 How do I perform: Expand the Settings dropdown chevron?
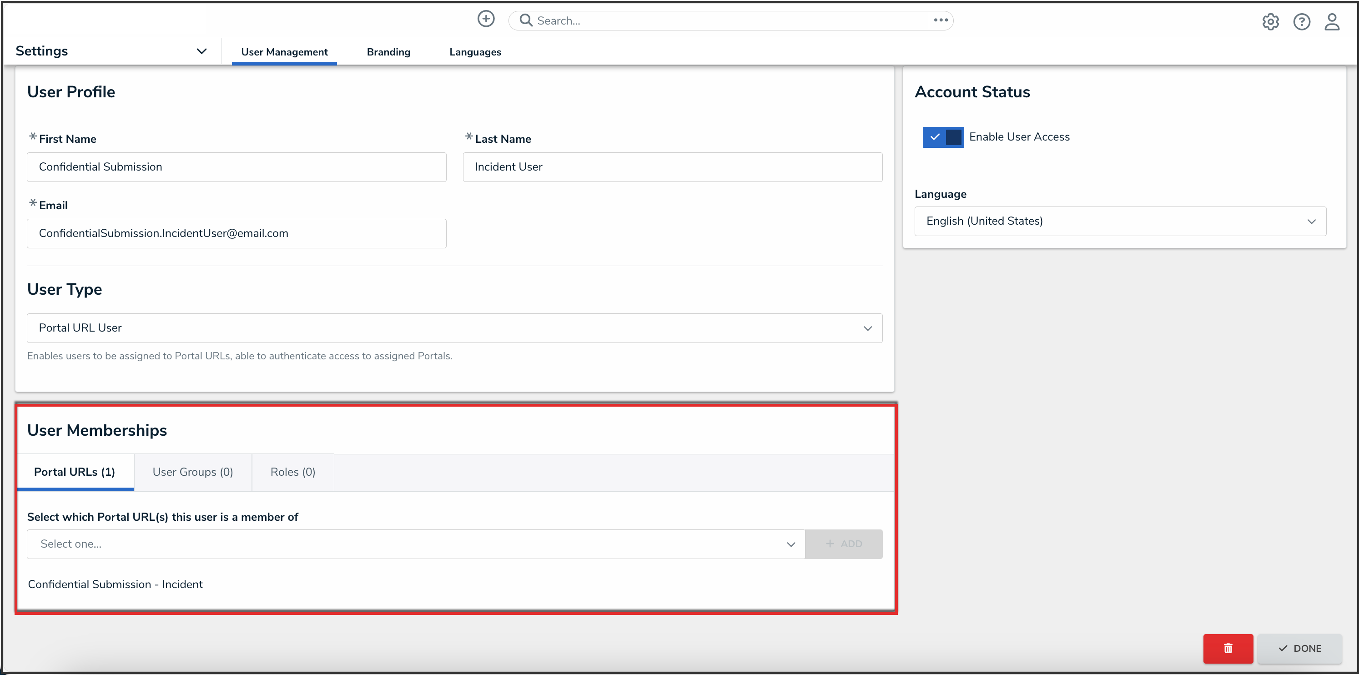[201, 51]
